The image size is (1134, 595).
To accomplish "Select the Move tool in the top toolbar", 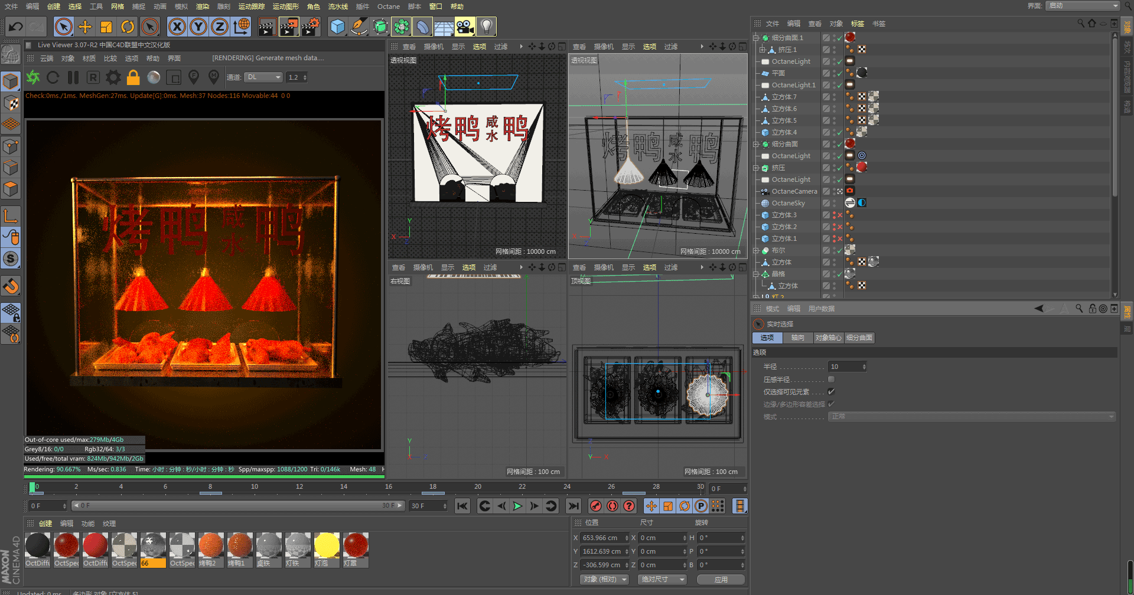I will (85, 27).
